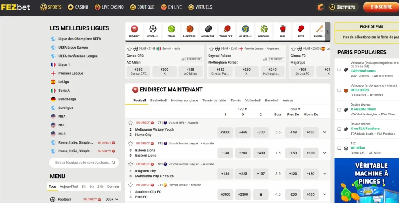Image resolution: width=399 pixels, height=203 pixels.
Task: Tick the X ou FLA Panthers checkbox
Action: (339, 129)
